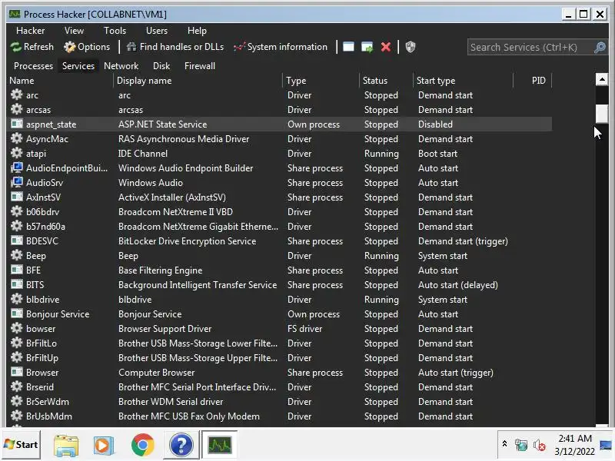
Task: Select the aspnet_state service icon
Action: tap(16, 124)
